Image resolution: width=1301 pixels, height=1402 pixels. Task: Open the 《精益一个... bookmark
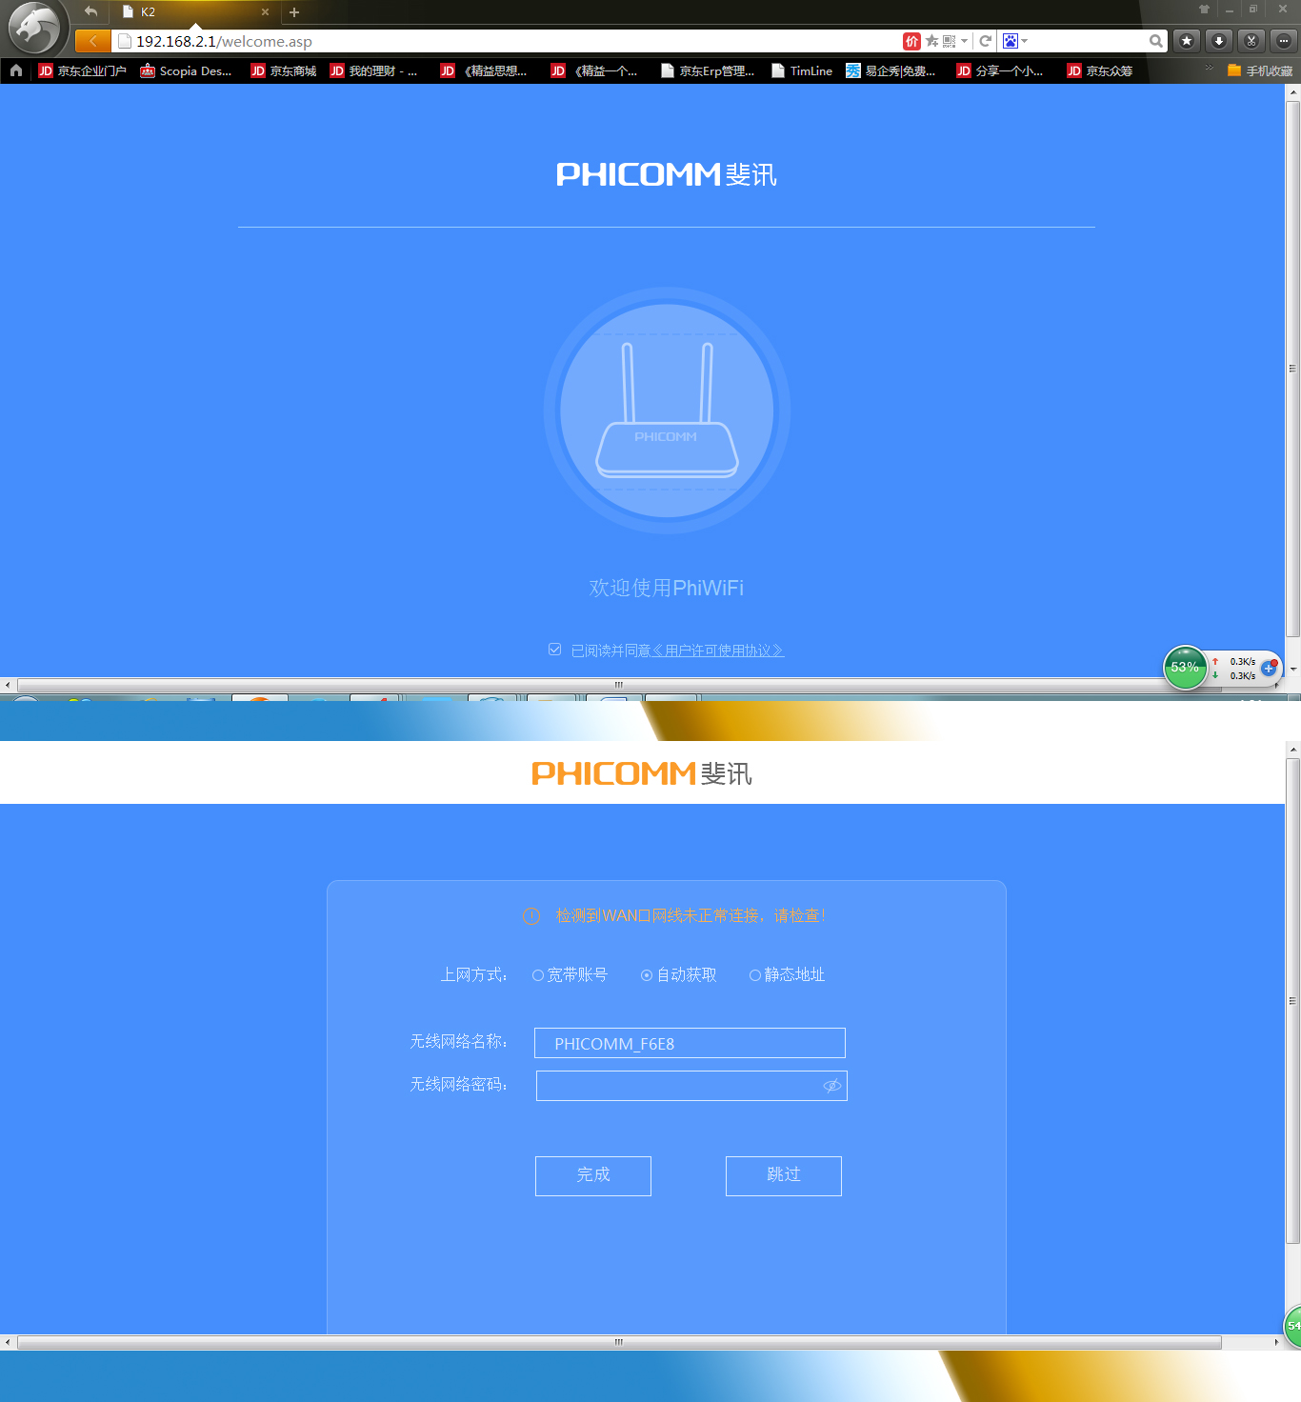(594, 70)
